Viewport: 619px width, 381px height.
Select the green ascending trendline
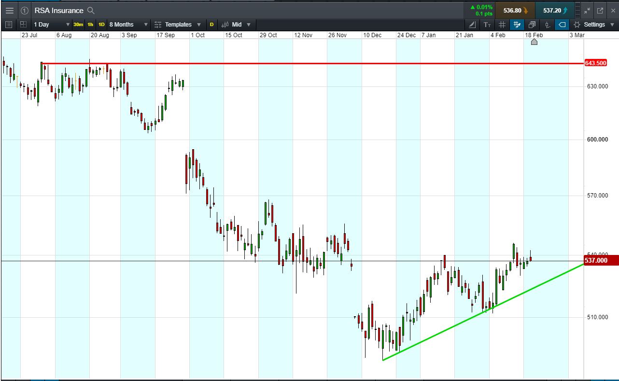point(483,312)
